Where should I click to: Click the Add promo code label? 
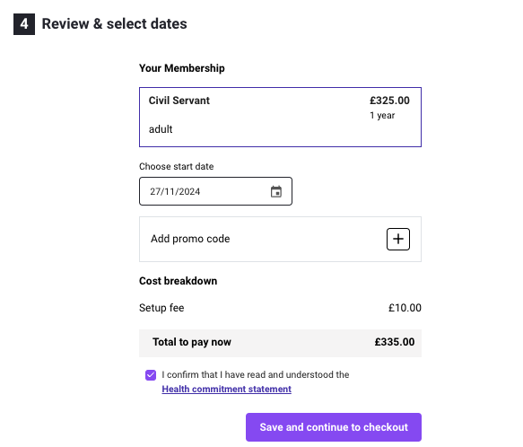click(x=190, y=239)
